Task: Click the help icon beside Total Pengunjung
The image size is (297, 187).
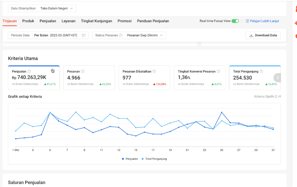Action: 261,71
